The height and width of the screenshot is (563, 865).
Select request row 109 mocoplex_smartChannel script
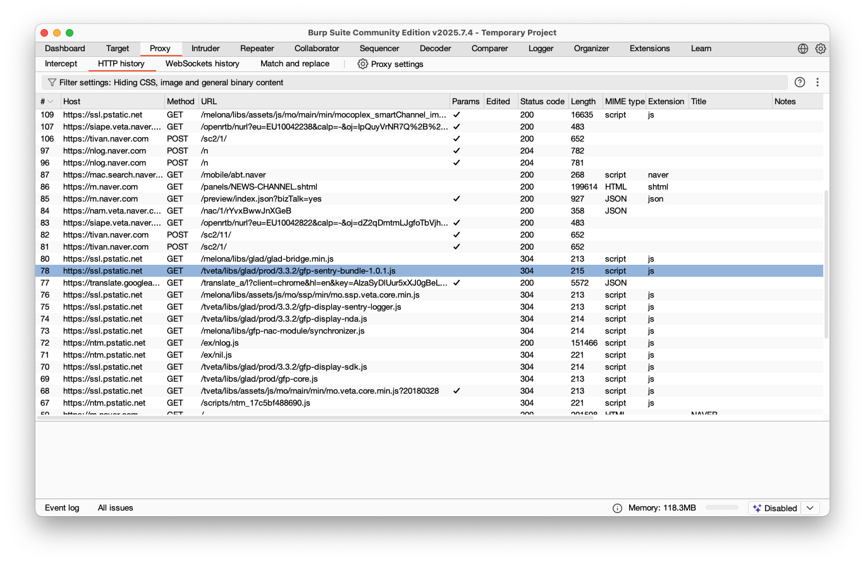(429, 115)
